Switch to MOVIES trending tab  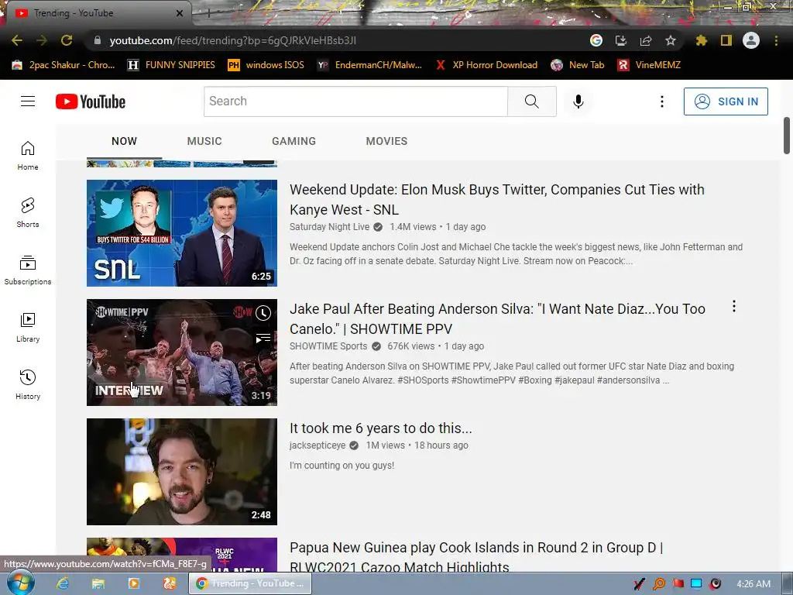point(386,141)
